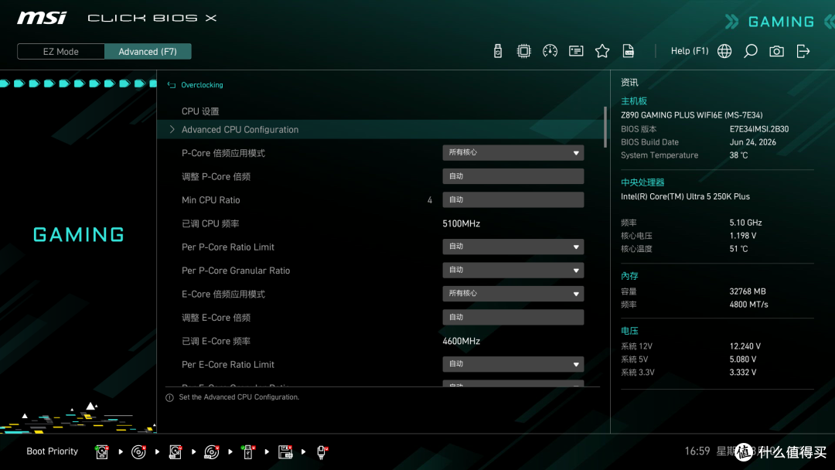Click the Min CPU Ratio input field
This screenshot has width=835, height=470.
513,199
